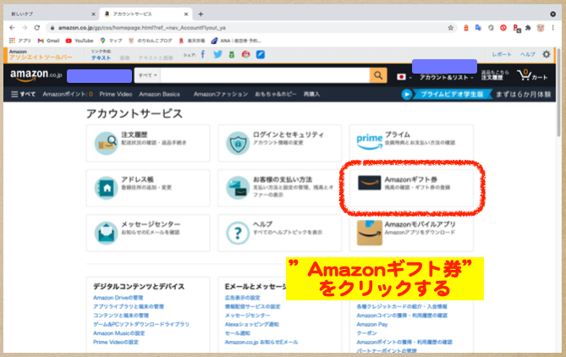Screen dimensions: 566x357
Task: Open the Japan flag language selector
Action: pos(404,77)
